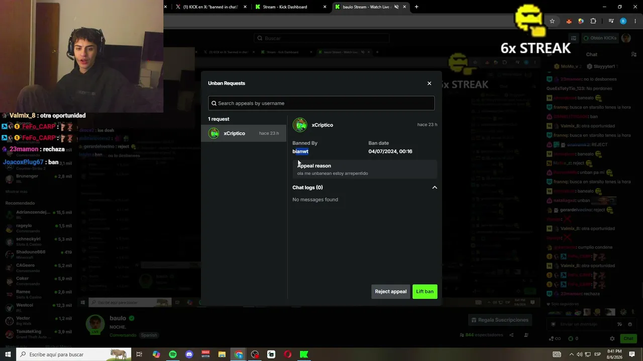Open Westcol channel in sidebar
The height and width of the screenshot is (361, 643).
39,307
